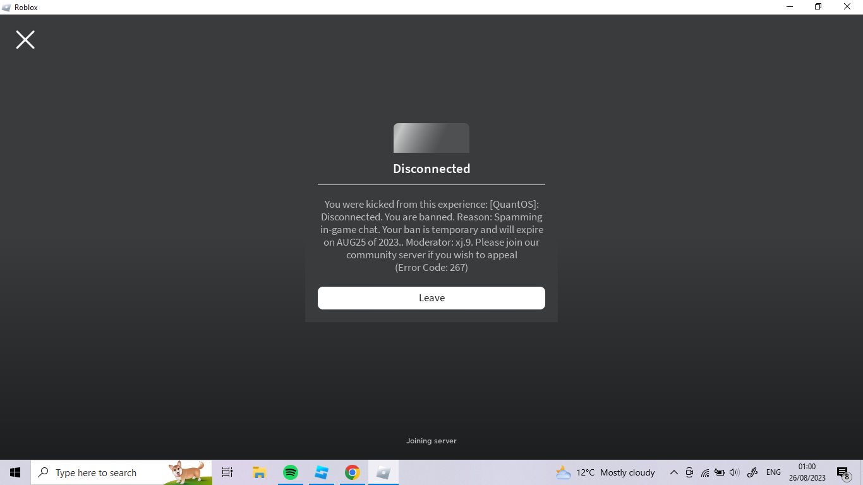Open the volume speaker tray icon

[x=734, y=472]
